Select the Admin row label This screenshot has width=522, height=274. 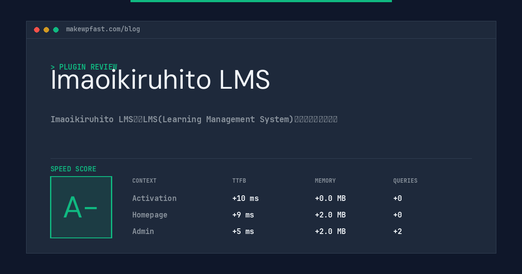pos(143,231)
